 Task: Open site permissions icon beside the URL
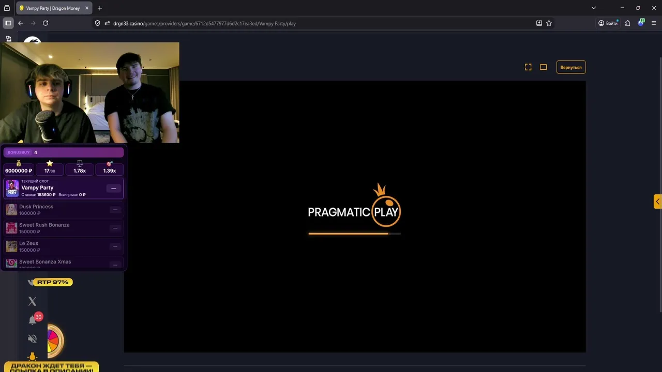(x=107, y=23)
